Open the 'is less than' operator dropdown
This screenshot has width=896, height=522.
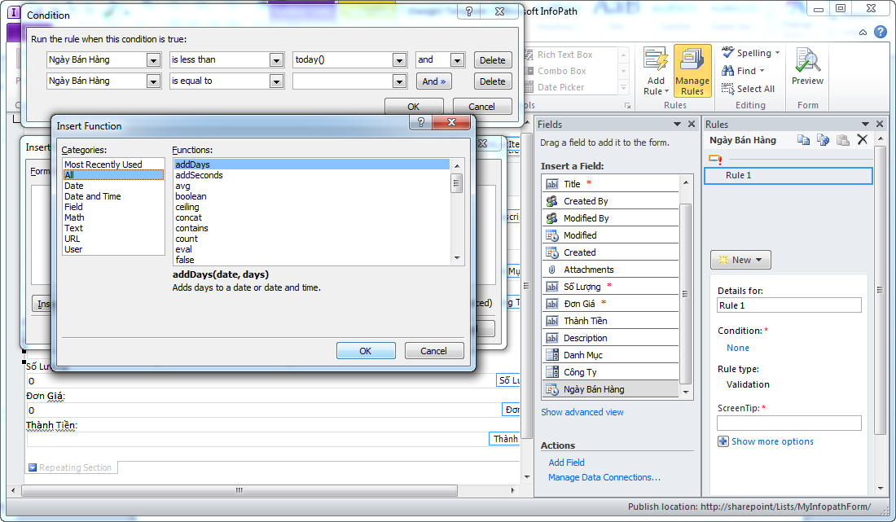(x=275, y=59)
